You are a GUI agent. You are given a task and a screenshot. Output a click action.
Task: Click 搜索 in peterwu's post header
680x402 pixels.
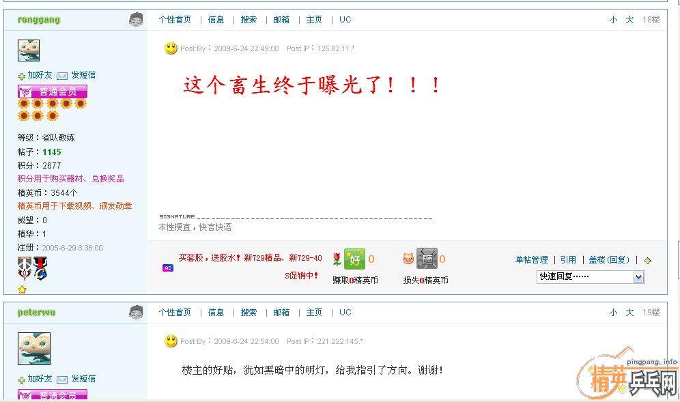pyautogui.click(x=249, y=312)
